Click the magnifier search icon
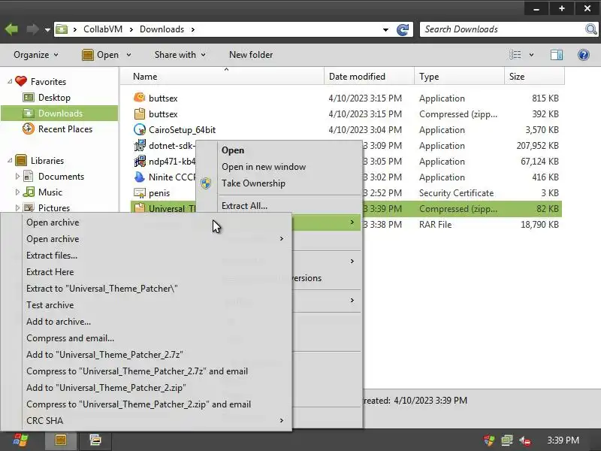 591,29
